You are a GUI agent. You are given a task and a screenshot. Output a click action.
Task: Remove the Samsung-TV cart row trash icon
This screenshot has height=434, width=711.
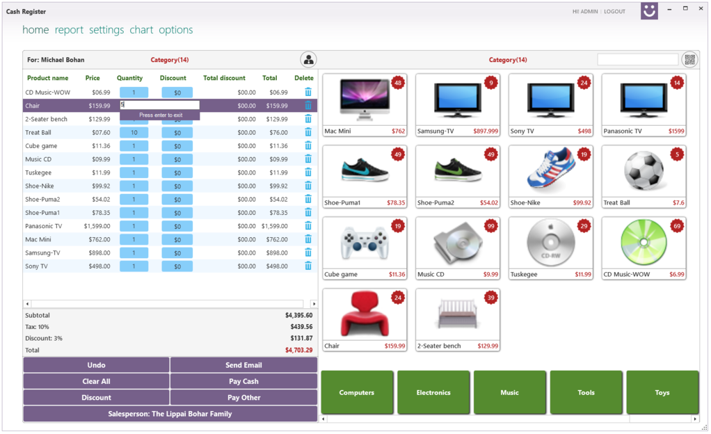click(x=308, y=252)
